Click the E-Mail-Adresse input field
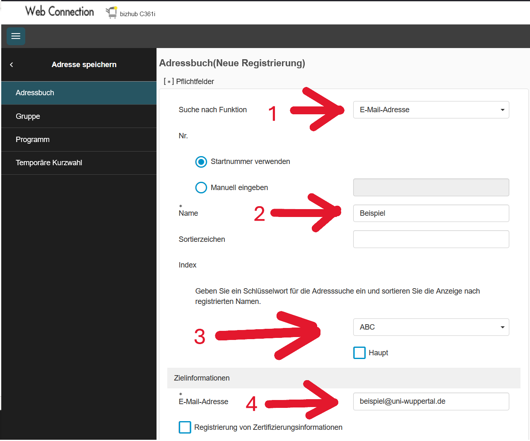 pos(431,401)
